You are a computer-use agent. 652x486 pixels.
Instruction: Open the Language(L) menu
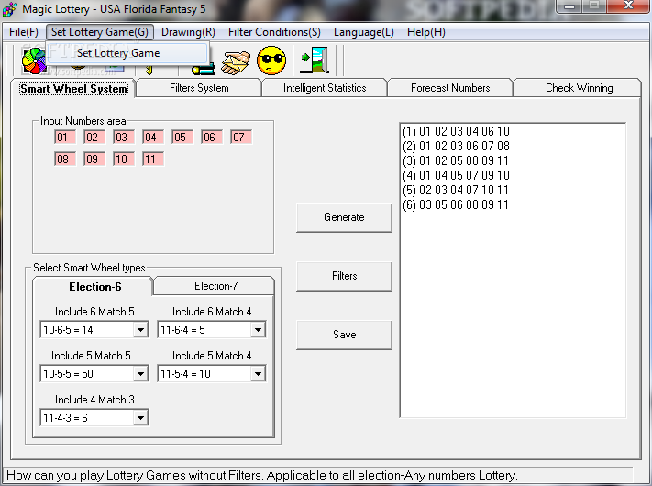tap(364, 32)
